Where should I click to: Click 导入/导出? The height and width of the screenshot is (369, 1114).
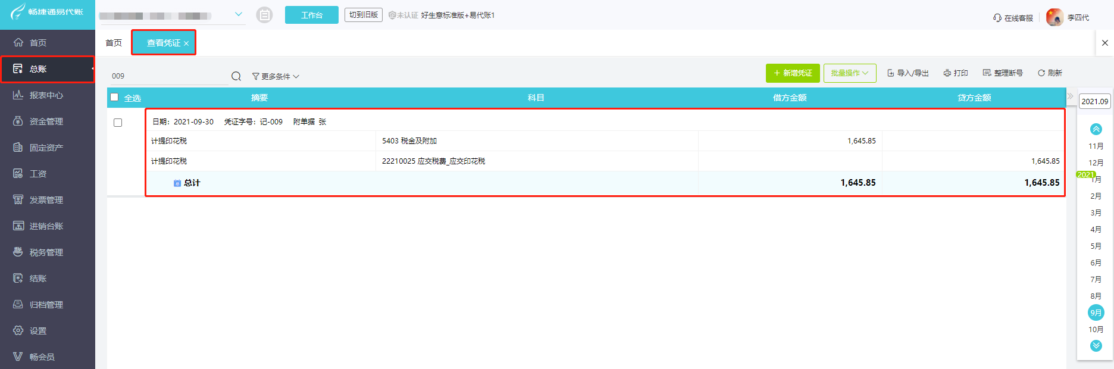(x=908, y=73)
